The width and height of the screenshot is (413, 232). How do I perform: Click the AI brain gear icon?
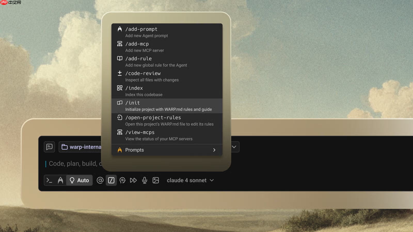pos(122,180)
